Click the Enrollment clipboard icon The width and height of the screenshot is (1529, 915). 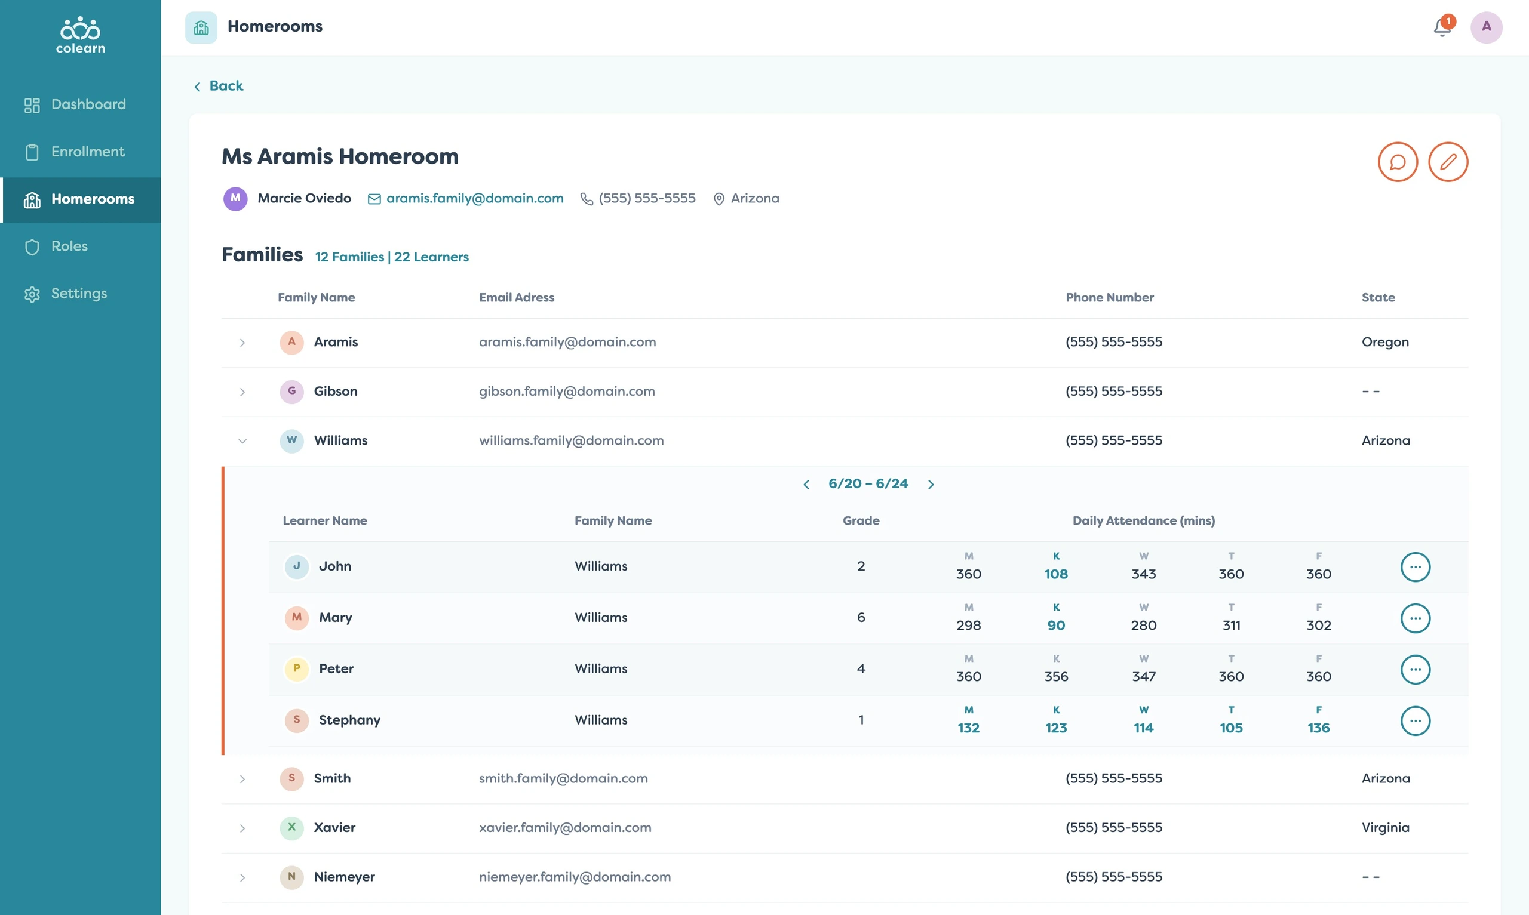(32, 152)
